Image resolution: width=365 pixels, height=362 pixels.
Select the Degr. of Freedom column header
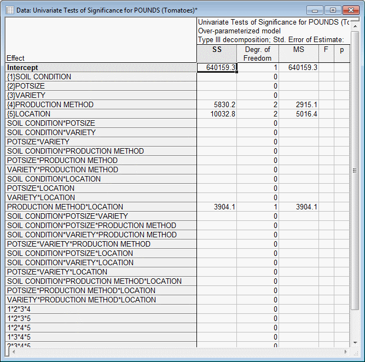pyautogui.click(x=258, y=54)
